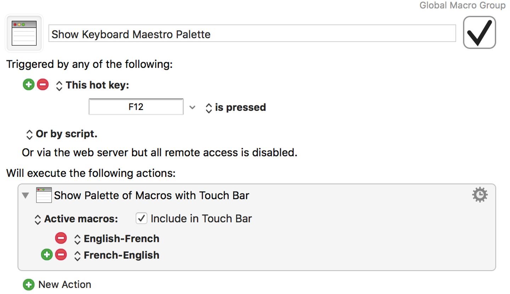
Task: Open the action gear settings menu
Action: pyautogui.click(x=480, y=195)
